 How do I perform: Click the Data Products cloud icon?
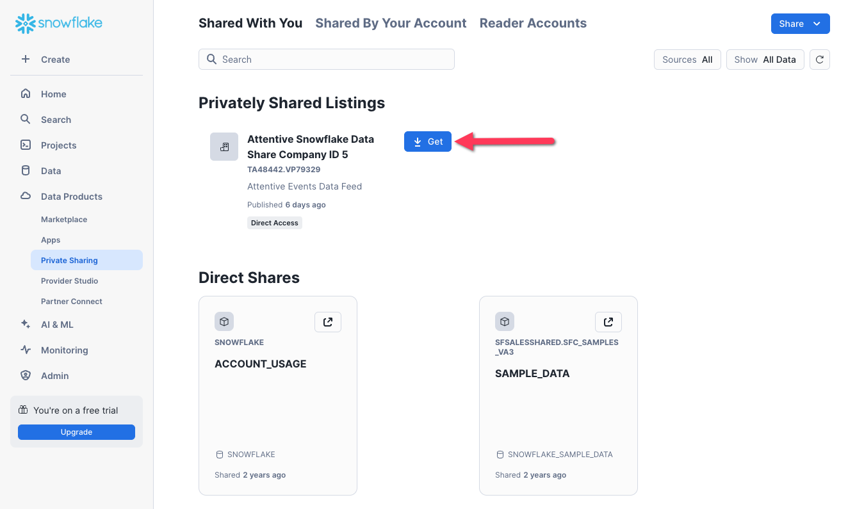click(x=26, y=196)
